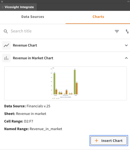The image size is (130, 156).
Task: Click the search magnifier icon
Action: pyautogui.click(x=6, y=31)
